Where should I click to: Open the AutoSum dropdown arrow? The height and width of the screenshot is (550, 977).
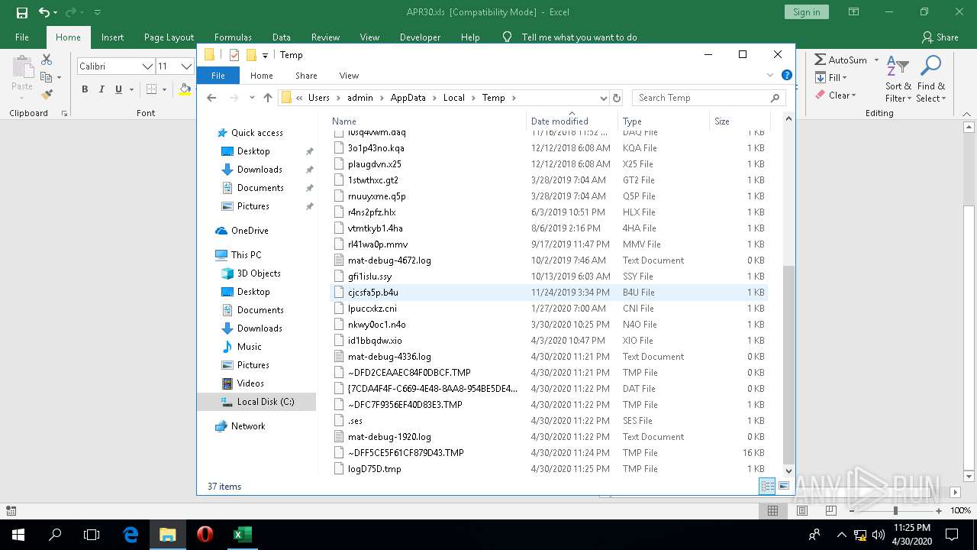coord(876,60)
